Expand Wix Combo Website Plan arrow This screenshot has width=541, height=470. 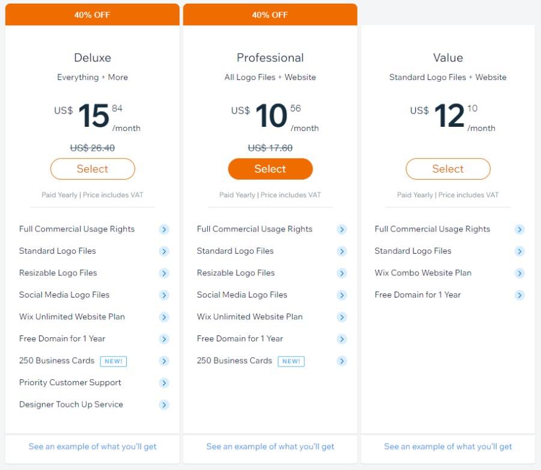pyautogui.click(x=519, y=273)
